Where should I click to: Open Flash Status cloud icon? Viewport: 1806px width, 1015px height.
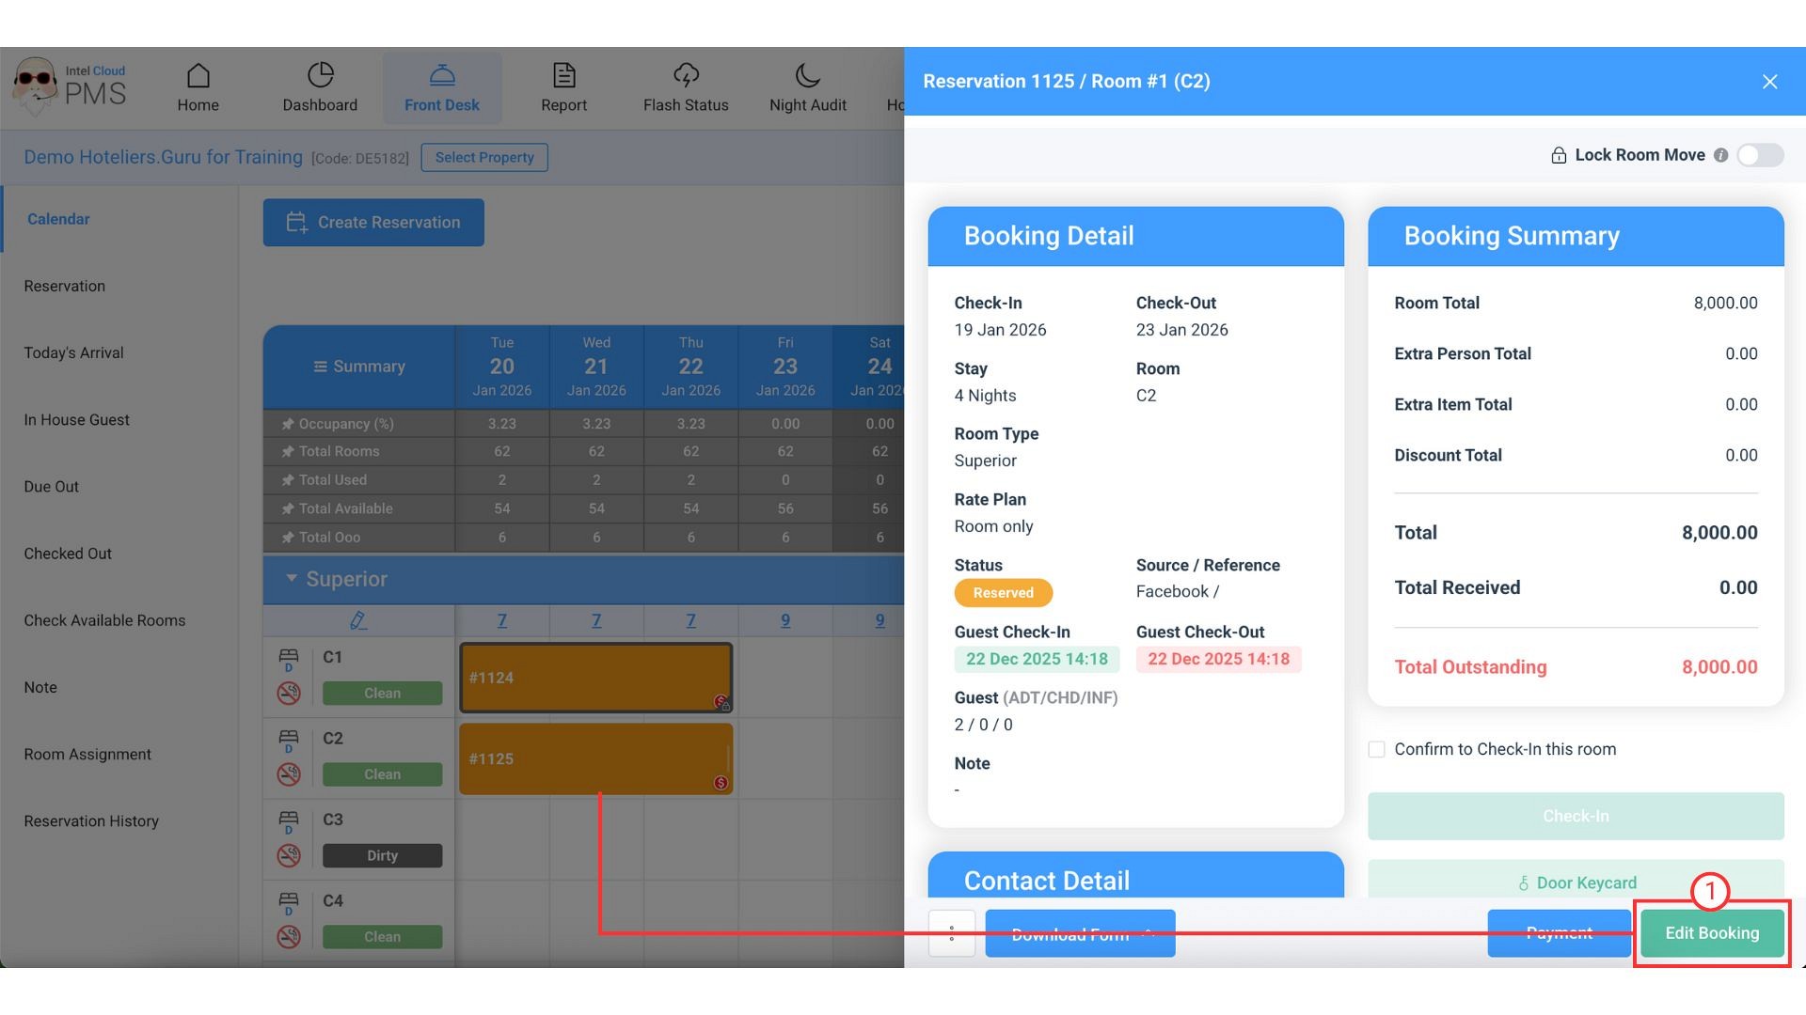click(686, 75)
